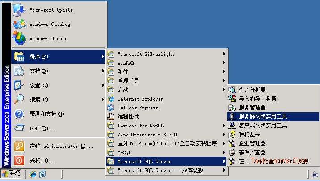Viewport: 320px width, 181px height.
Task: Launch 企业管理器 Enterprise Manager icon
Action: pyautogui.click(x=232, y=143)
